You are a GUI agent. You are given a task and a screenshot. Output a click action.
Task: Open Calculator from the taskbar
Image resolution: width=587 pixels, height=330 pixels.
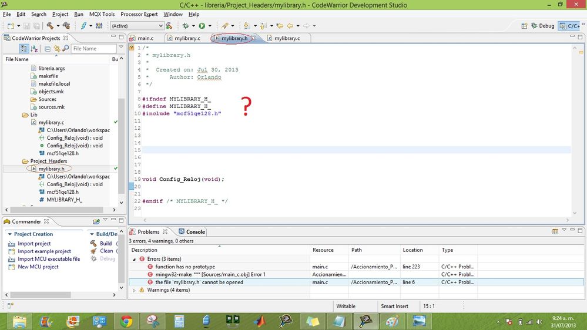pyautogui.click(x=179, y=321)
